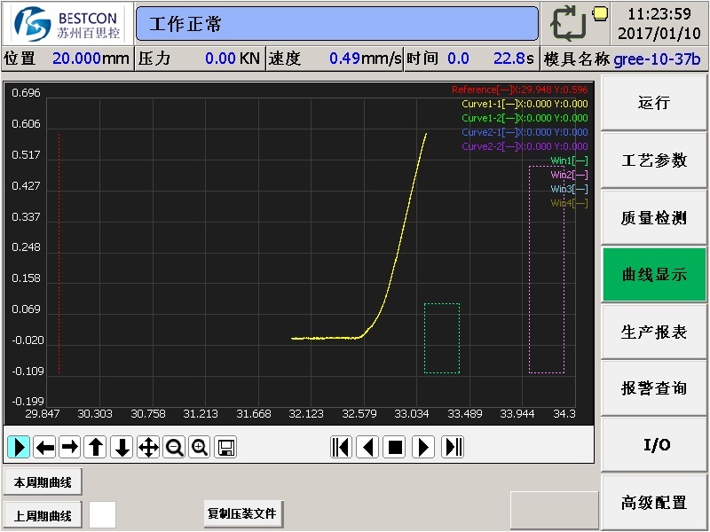Screen dimensions: 710x532
Task: Click the pressure value 0.00 KN
Action: click(233, 59)
